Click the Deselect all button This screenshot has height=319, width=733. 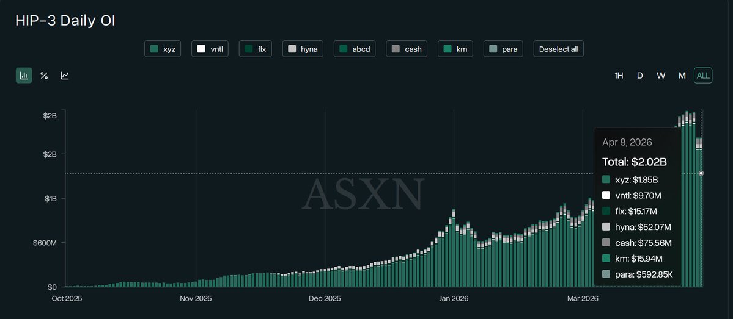558,49
